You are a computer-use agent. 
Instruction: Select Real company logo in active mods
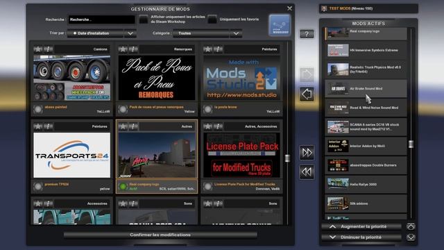tap(366, 33)
